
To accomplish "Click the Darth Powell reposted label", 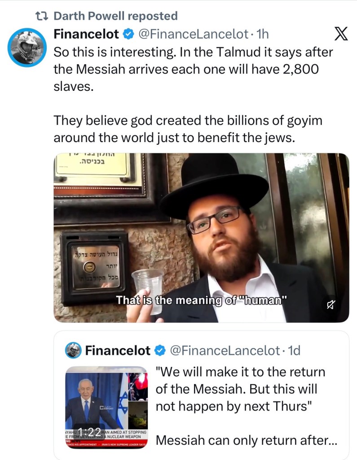I will tap(115, 15).
